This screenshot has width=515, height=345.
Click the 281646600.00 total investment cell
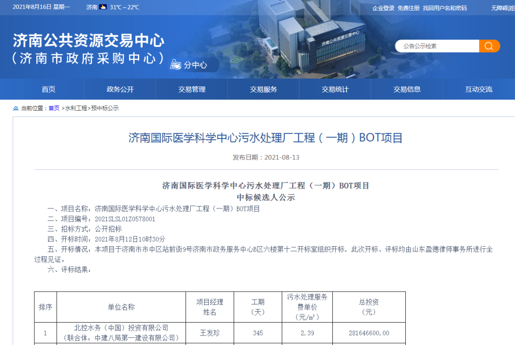tap(369, 333)
